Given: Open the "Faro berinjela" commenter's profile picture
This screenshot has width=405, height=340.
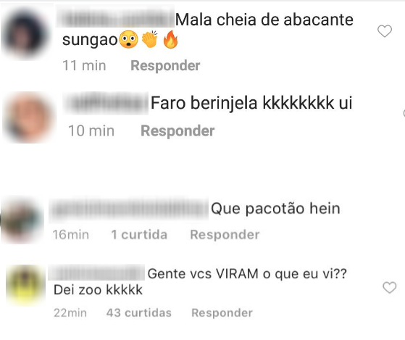Looking at the screenshot, I should click(28, 117).
